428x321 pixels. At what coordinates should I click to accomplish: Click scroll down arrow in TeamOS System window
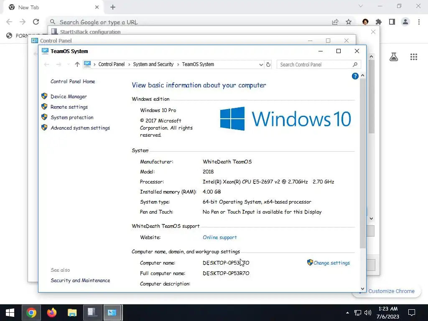tap(362, 288)
